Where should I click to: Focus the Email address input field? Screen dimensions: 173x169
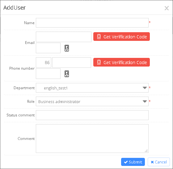pos(64,37)
